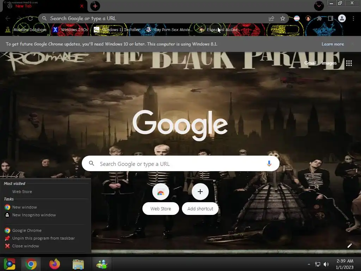Screen dimensions: 361x271
Task: Show the side panel
Action: click(x=331, y=18)
